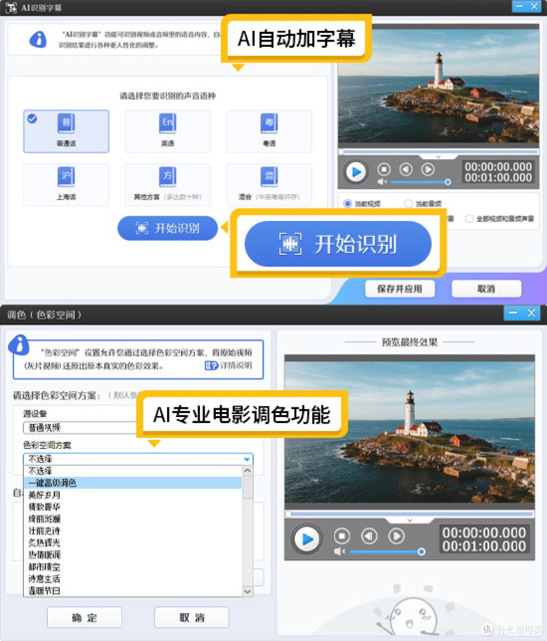Collapse the chevron under 调色 preview timeline
The height and width of the screenshot is (641, 547).
pos(410,520)
